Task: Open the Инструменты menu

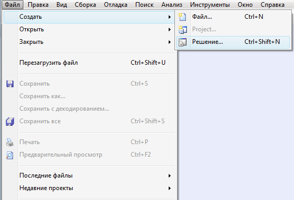Action: point(210,5)
